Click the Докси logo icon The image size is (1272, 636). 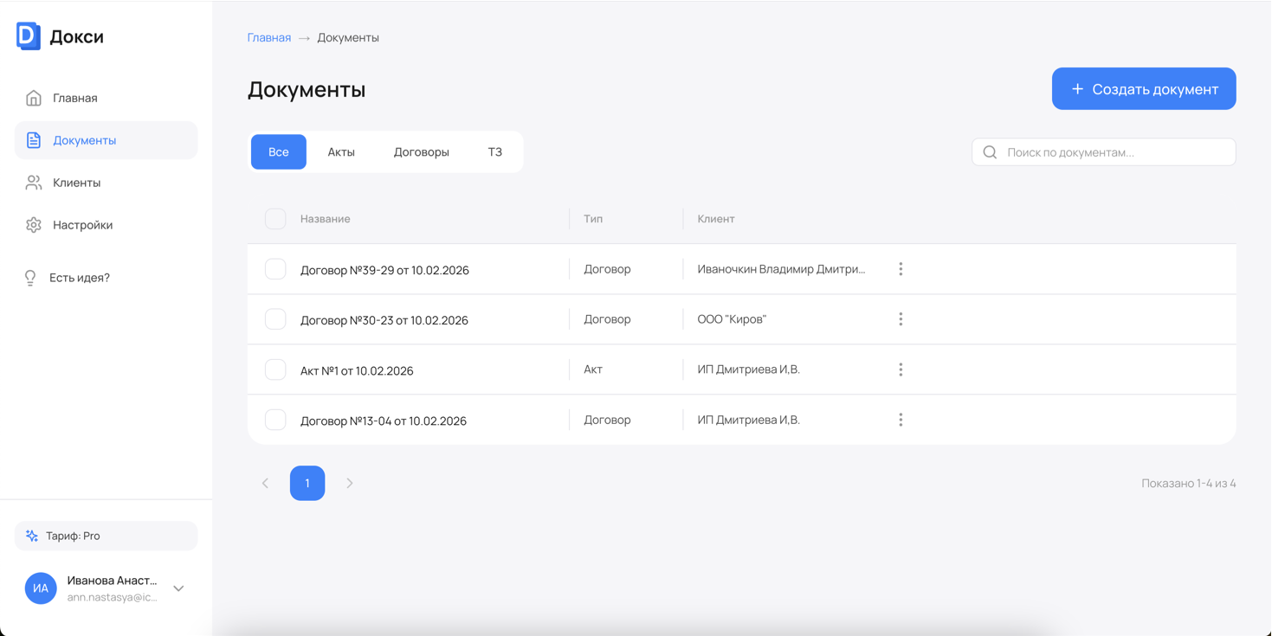point(29,36)
